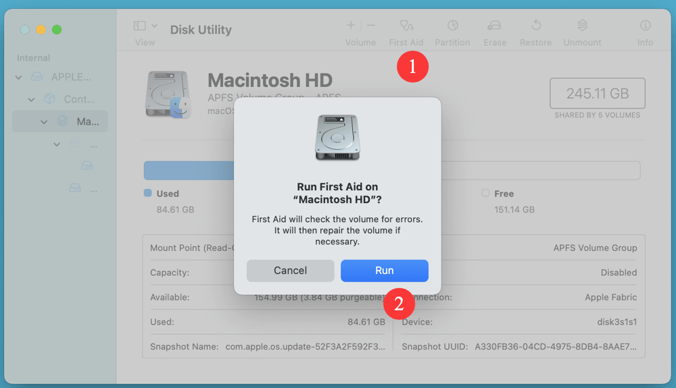676x388 pixels.
Task: Click the 84.61 GB value under Used legend
Action: pos(175,209)
